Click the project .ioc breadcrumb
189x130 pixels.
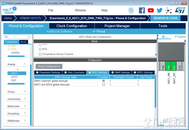(98, 18)
